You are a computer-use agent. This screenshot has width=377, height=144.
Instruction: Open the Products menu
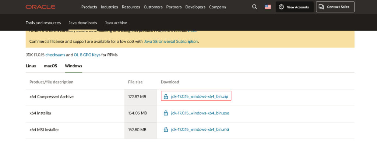point(89,7)
